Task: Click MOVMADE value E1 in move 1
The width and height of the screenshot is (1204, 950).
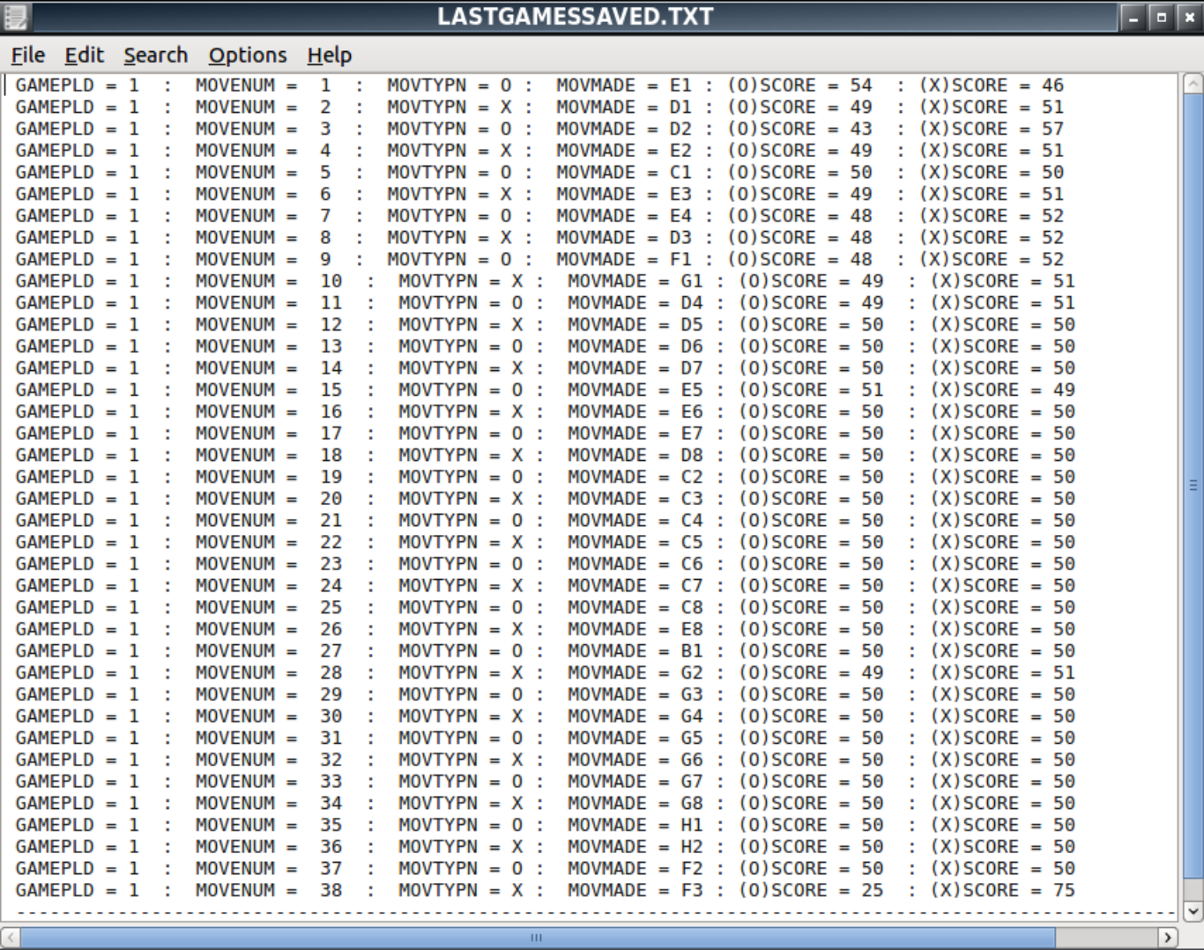Action: (680, 85)
